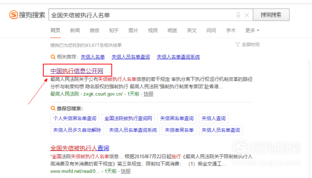Search 失信黑名单查询 suggestion
The height and width of the screenshot is (178, 312).
177,119
